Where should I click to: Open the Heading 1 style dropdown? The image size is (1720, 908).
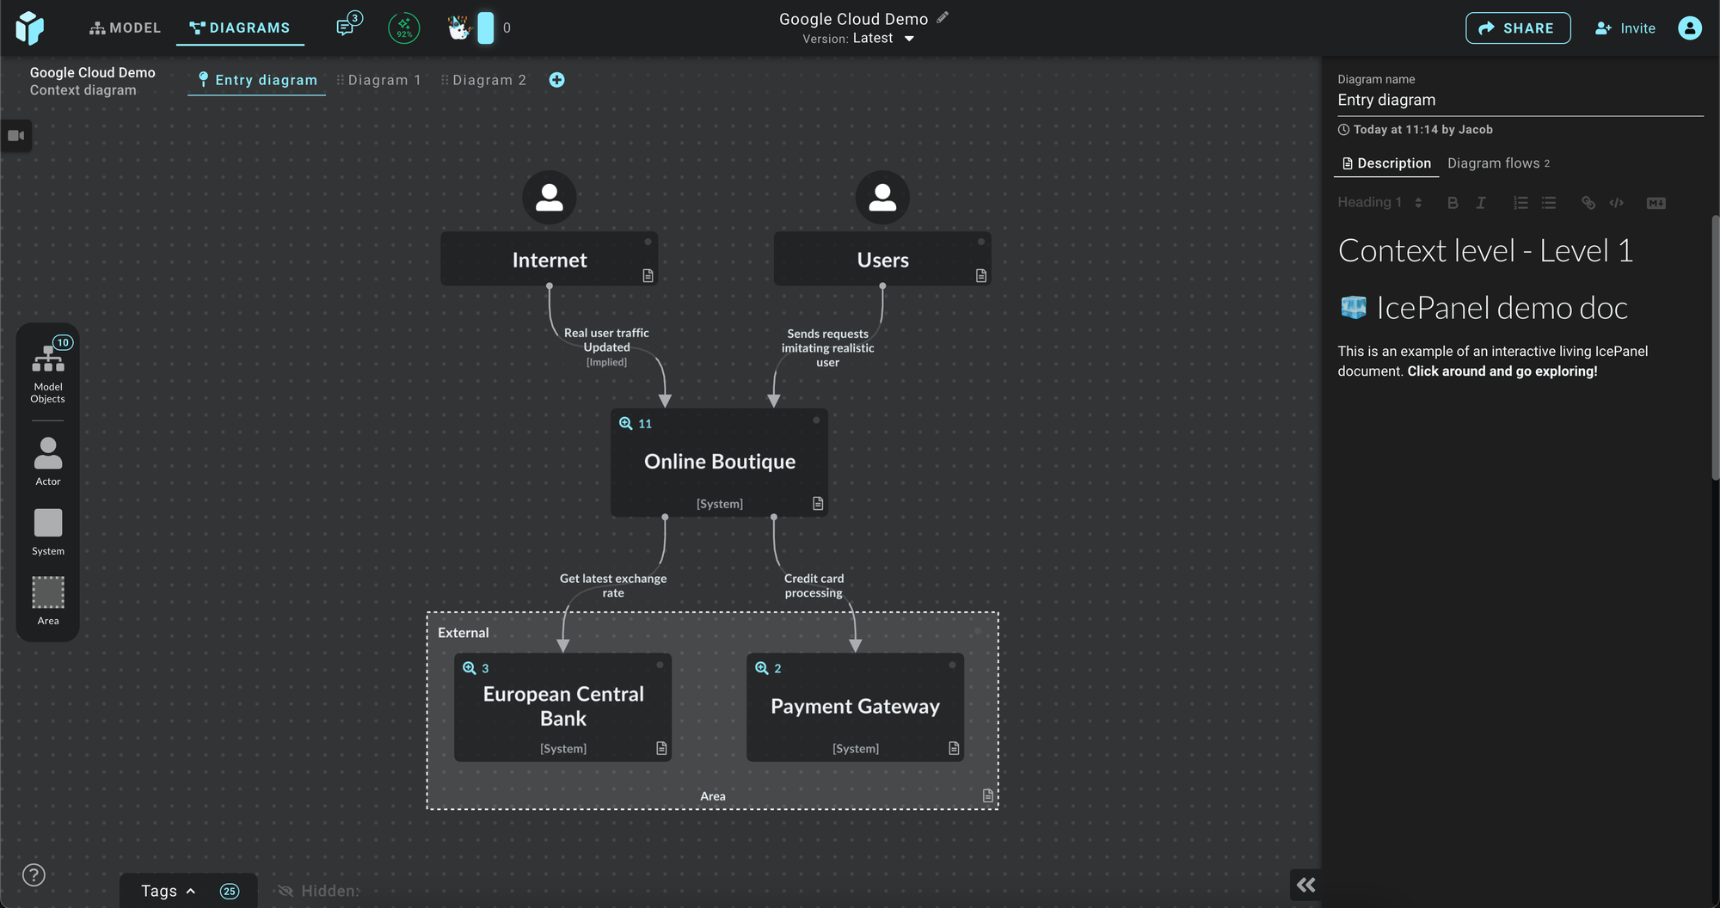[1379, 203]
